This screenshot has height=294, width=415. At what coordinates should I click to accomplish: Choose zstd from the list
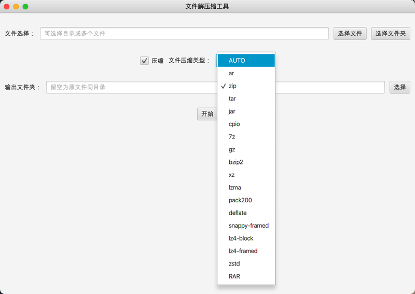246,263
